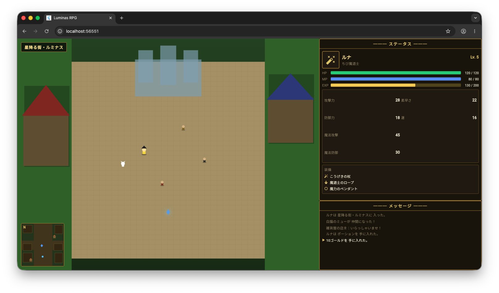499x293 pixels.
Task: Click the site info icon in address bar
Action: (x=60, y=31)
